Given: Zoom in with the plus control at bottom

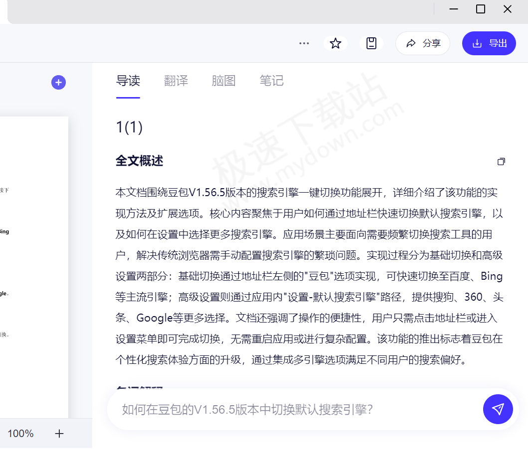Looking at the screenshot, I should 59,434.
